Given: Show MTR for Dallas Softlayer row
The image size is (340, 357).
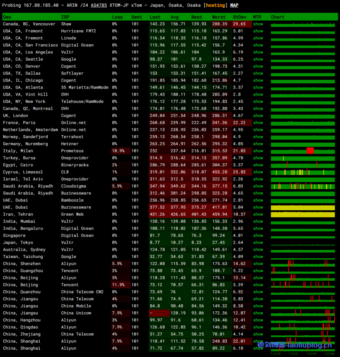Looking at the screenshot, I should coord(258,73).
